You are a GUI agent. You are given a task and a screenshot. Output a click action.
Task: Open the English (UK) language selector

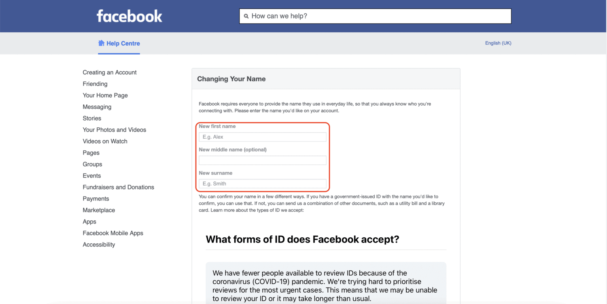[498, 43]
